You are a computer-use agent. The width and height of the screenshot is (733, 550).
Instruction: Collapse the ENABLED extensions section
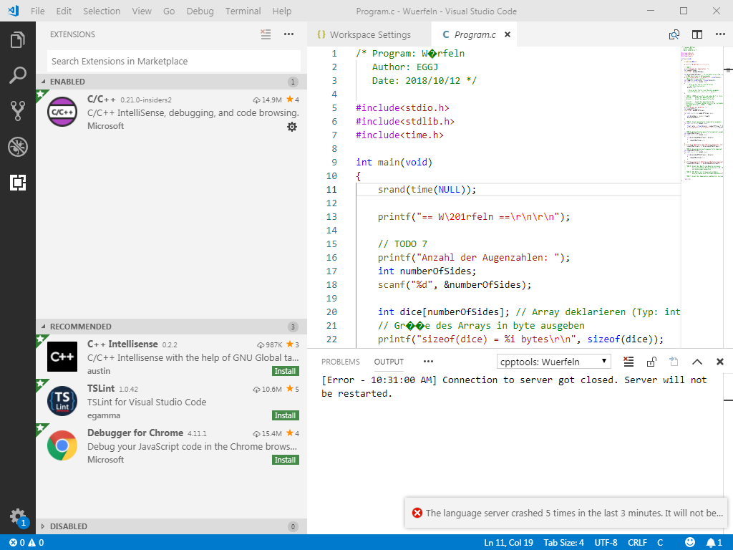pyautogui.click(x=171, y=82)
